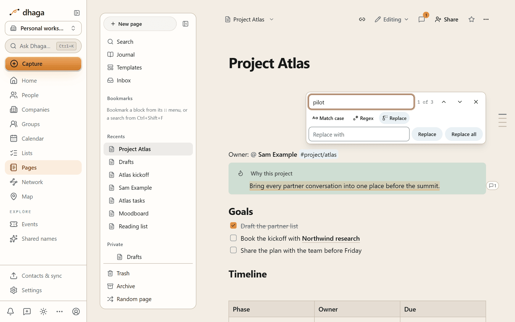Open the user account icon
The image size is (515, 322).
(76, 312)
